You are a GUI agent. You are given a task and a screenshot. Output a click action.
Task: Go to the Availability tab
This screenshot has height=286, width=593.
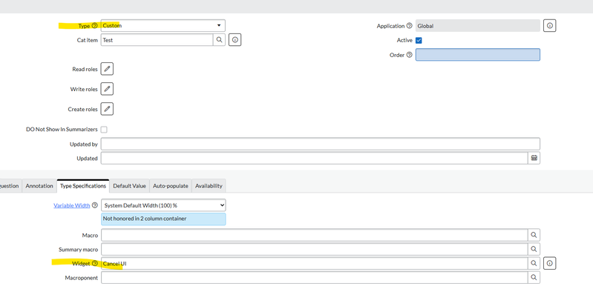point(209,186)
